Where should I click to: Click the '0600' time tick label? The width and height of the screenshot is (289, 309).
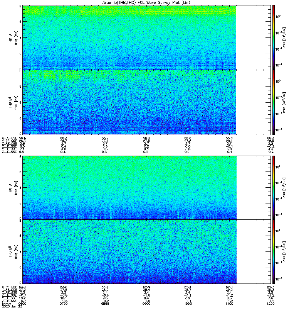click(22, 304)
